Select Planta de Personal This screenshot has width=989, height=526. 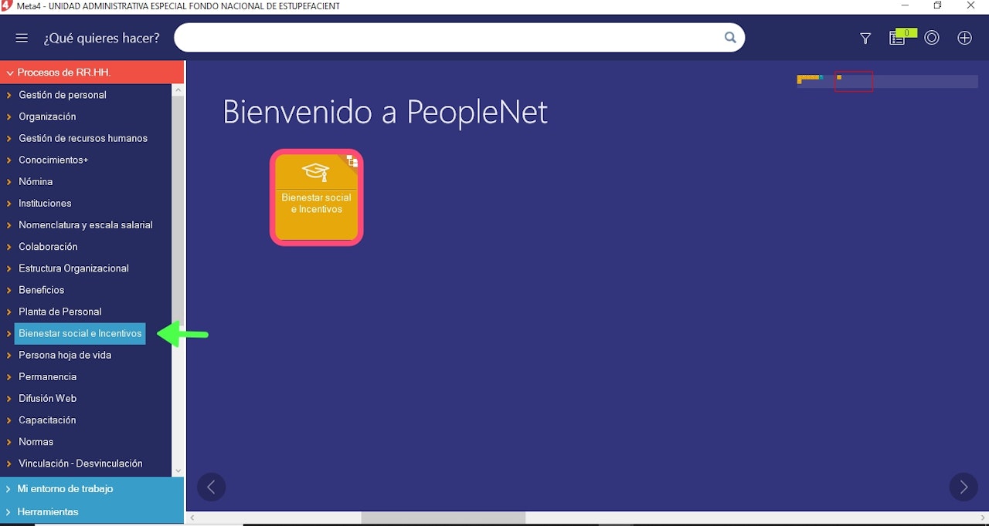coord(60,312)
